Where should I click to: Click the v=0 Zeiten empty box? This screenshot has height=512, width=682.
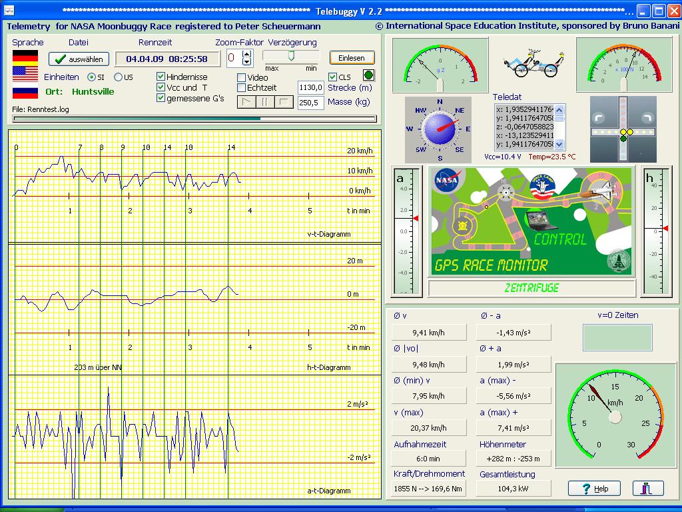pyautogui.click(x=617, y=337)
